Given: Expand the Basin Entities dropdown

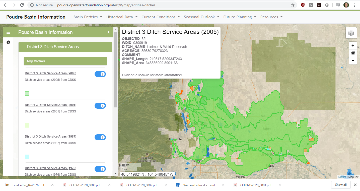Looking at the screenshot, I should [88, 17].
